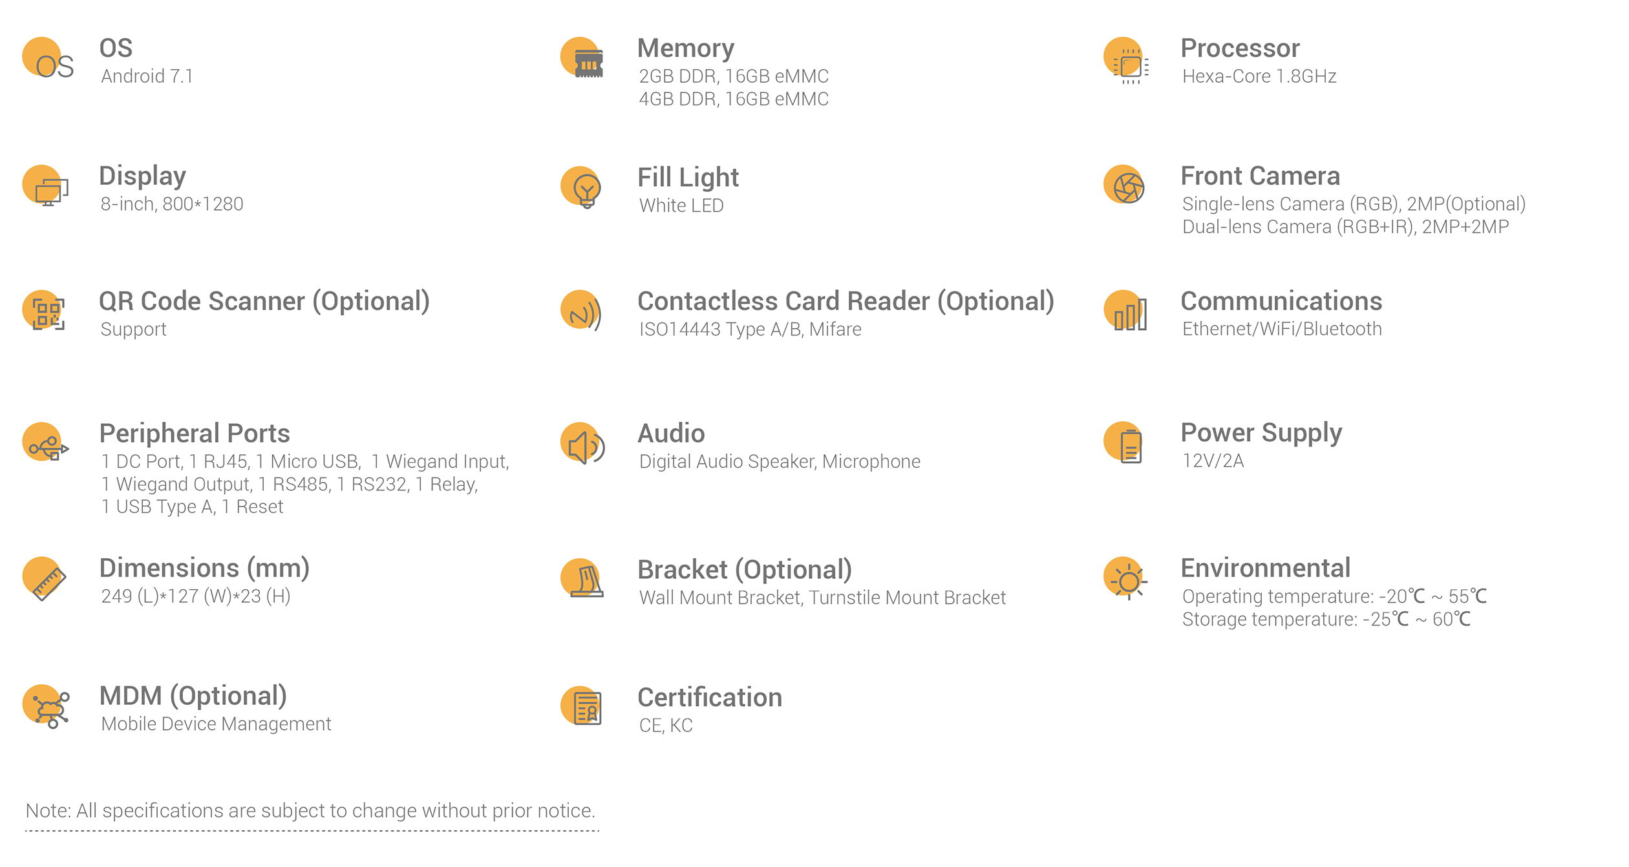This screenshot has height=867, width=1629.
Task: Click the specifications change note text
Action: click(310, 811)
